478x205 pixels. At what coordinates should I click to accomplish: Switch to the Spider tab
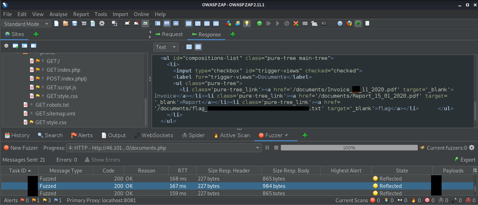(x=193, y=135)
